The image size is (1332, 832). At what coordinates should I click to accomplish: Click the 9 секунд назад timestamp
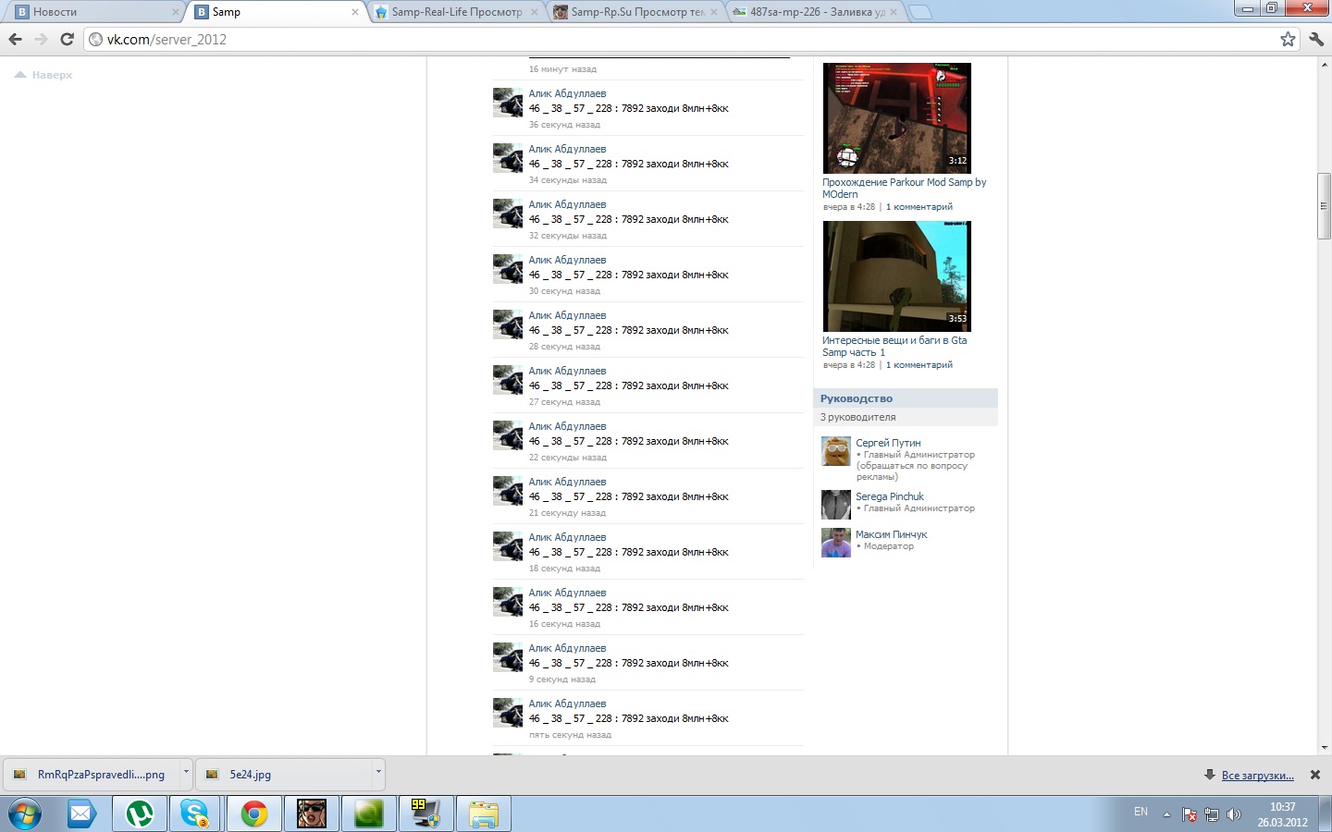562,679
